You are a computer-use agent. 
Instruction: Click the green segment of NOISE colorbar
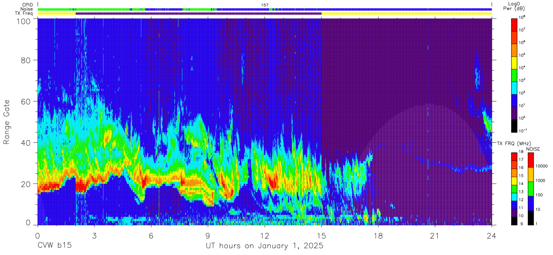[x=531, y=189]
